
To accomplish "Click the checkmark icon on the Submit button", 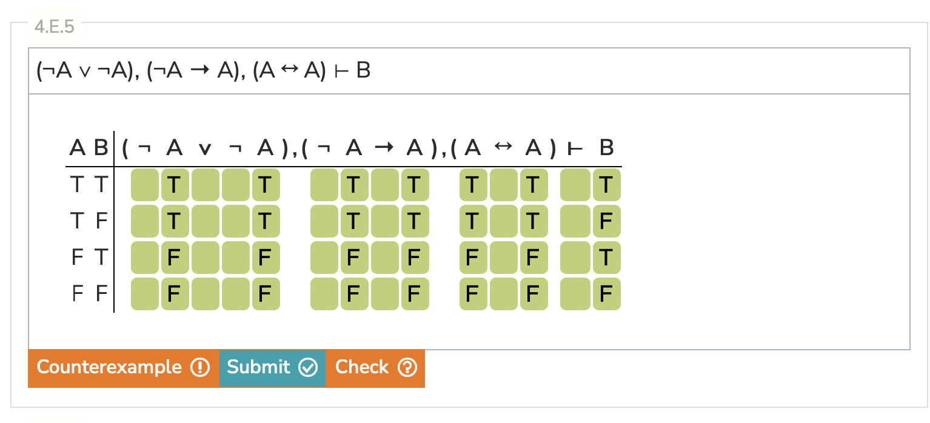I will pos(309,368).
